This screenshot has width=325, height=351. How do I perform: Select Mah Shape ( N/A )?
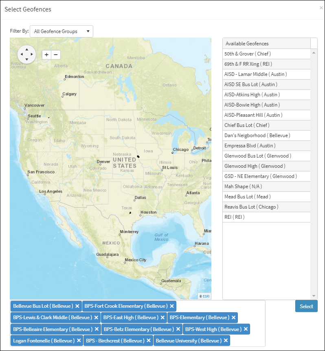(x=266, y=187)
